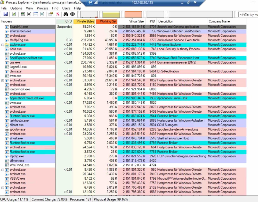This screenshot has height=202, width=258.
Task: Collapse the svchost.exe node with PID 1052
Action: click(3, 80)
